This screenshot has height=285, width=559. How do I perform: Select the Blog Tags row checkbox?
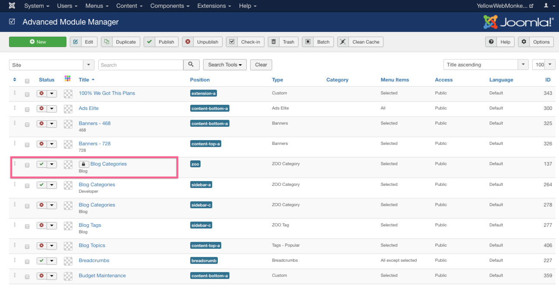[27, 226]
